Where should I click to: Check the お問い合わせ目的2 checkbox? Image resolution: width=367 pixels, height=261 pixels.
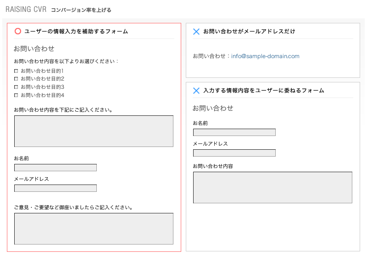coord(16,79)
